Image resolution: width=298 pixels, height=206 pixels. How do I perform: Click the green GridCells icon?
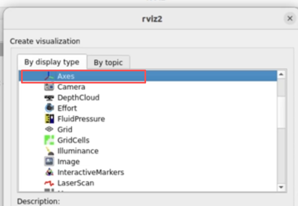pos(49,140)
